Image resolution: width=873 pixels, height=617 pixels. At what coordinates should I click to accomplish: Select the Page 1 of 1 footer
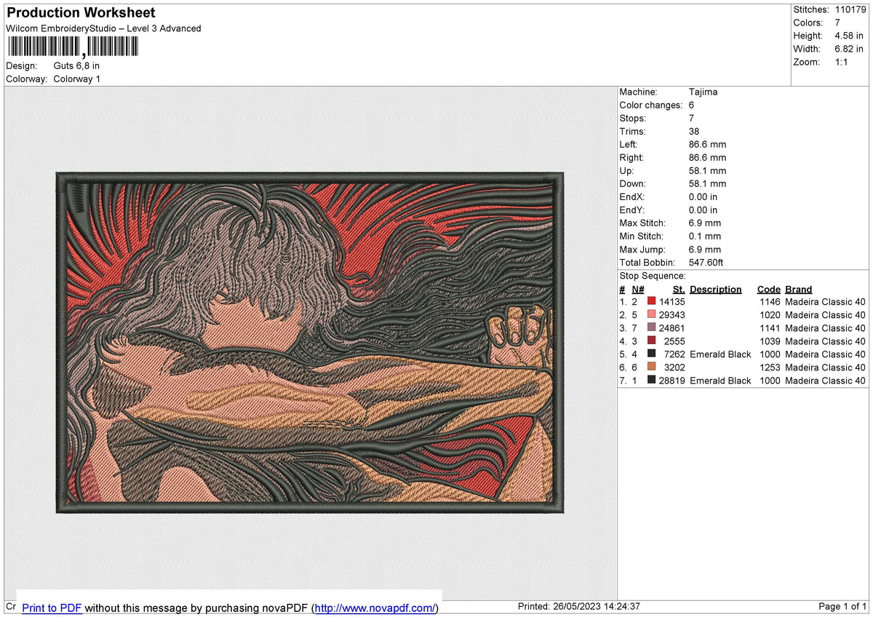pos(842,607)
